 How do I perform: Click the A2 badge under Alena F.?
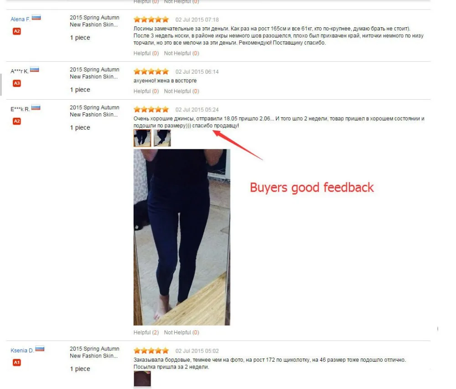click(17, 31)
